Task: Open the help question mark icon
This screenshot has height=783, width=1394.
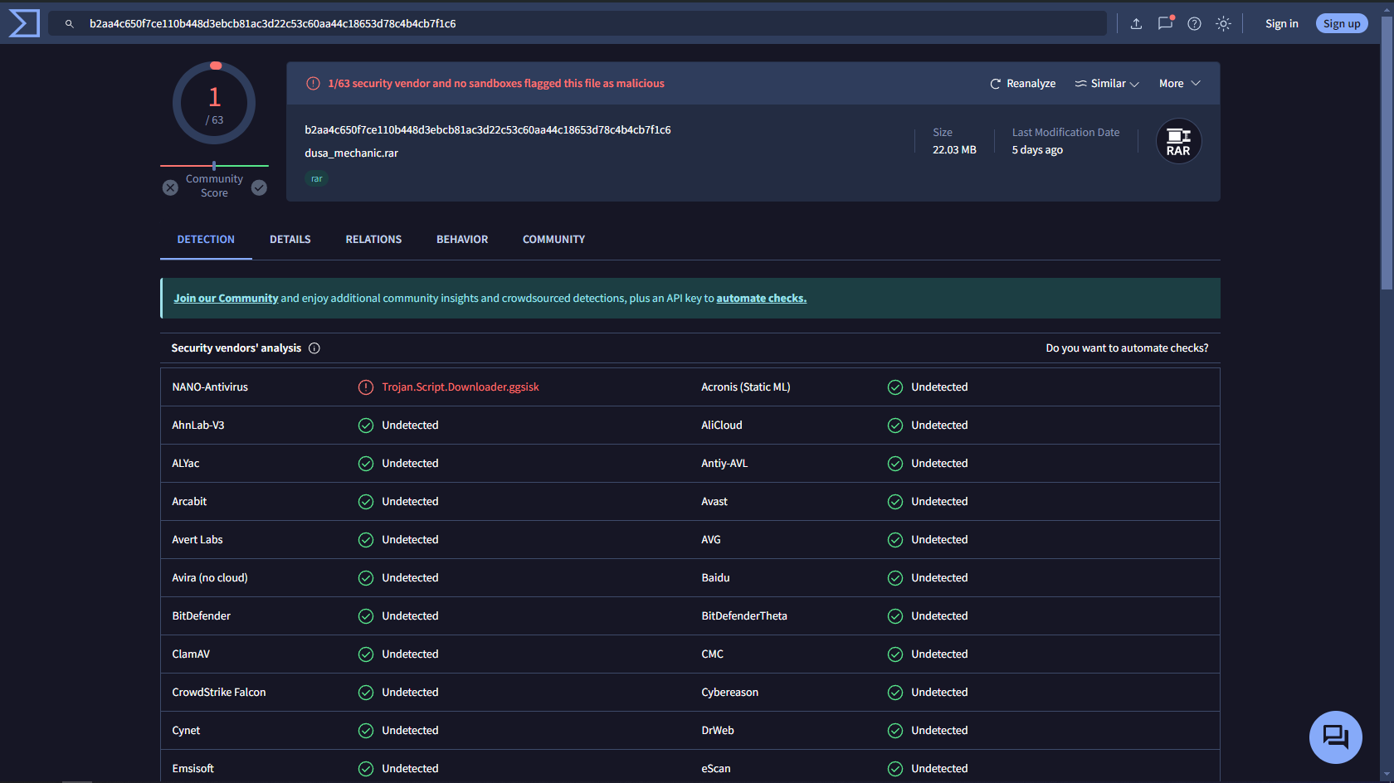Action: (x=1194, y=24)
